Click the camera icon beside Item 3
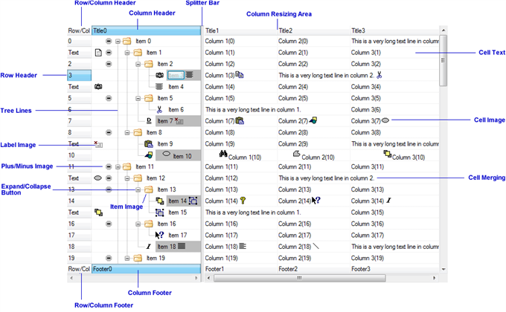Image resolution: width=506 pixels, height=312 pixels. [159, 76]
